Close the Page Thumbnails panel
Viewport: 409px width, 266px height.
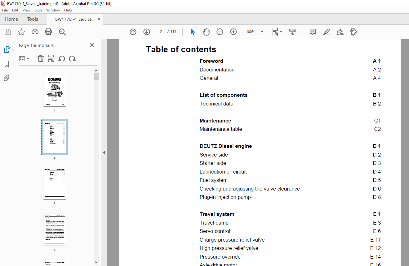pyautogui.click(x=92, y=45)
